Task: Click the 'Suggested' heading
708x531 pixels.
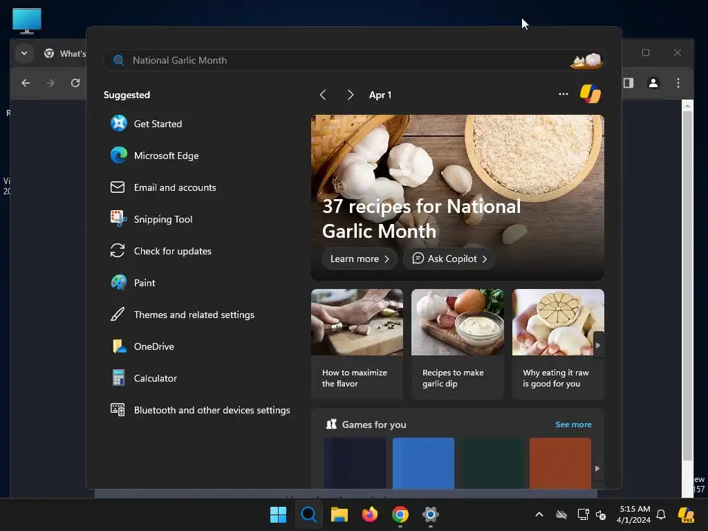Action: point(127,95)
